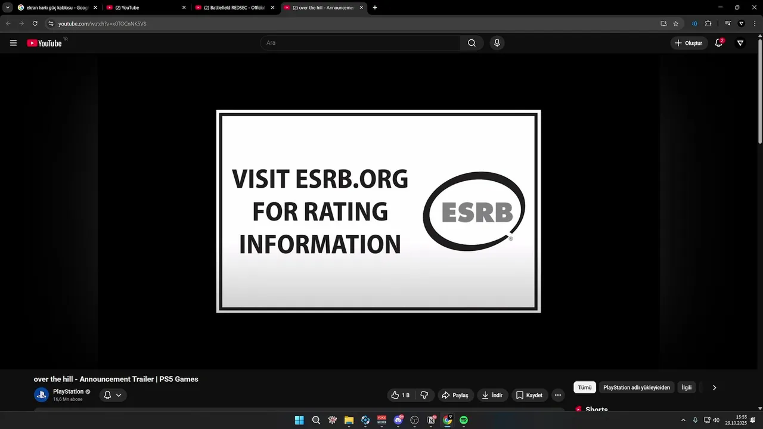Show hidden system tray icons
This screenshot has height=429, width=763.
pos(683,420)
